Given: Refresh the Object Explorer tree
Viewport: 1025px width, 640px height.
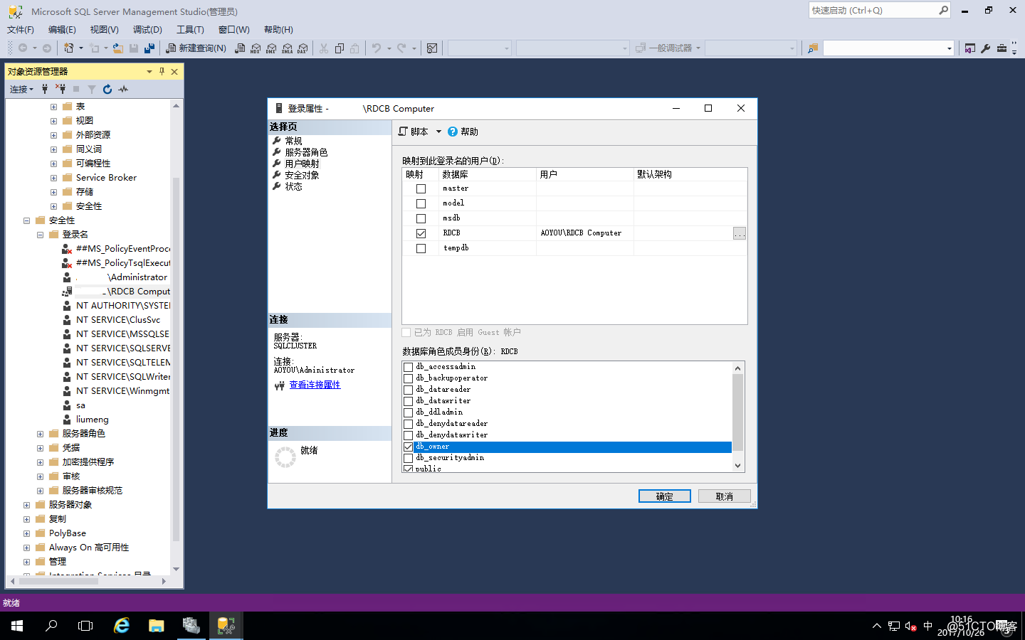Looking at the screenshot, I should pyautogui.click(x=107, y=89).
